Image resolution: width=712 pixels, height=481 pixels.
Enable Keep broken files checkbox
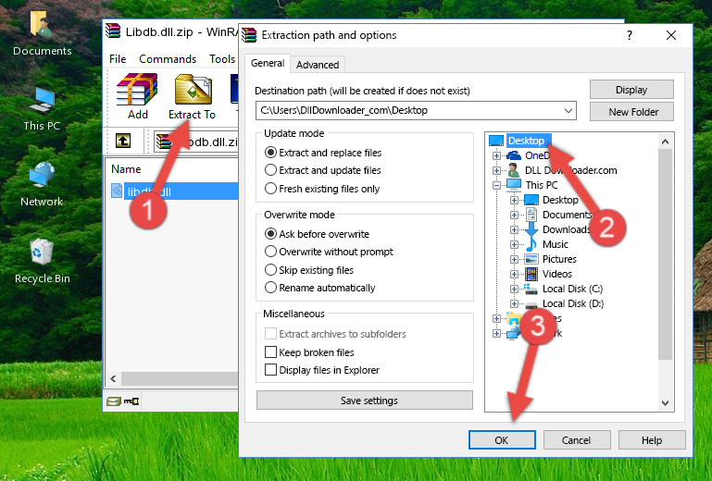pos(270,352)
